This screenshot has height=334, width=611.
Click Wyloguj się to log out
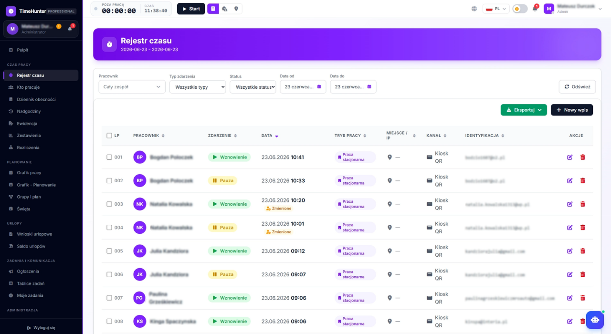(x=41, y=328)
